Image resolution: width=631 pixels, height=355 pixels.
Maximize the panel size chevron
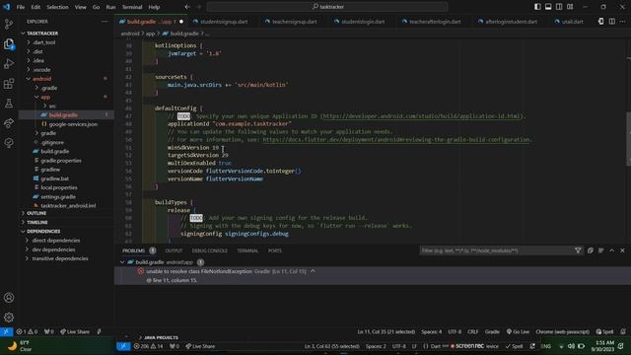(x=611, y=250)
